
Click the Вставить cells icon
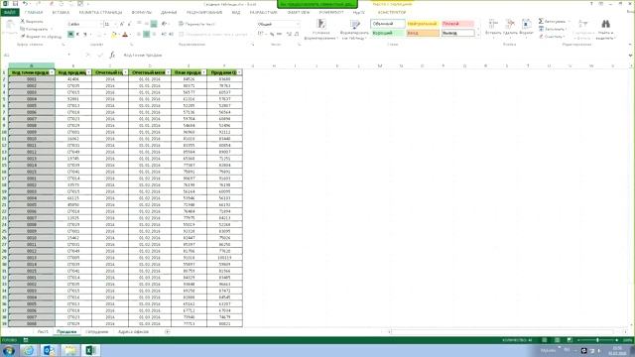(x=493, y=24)
